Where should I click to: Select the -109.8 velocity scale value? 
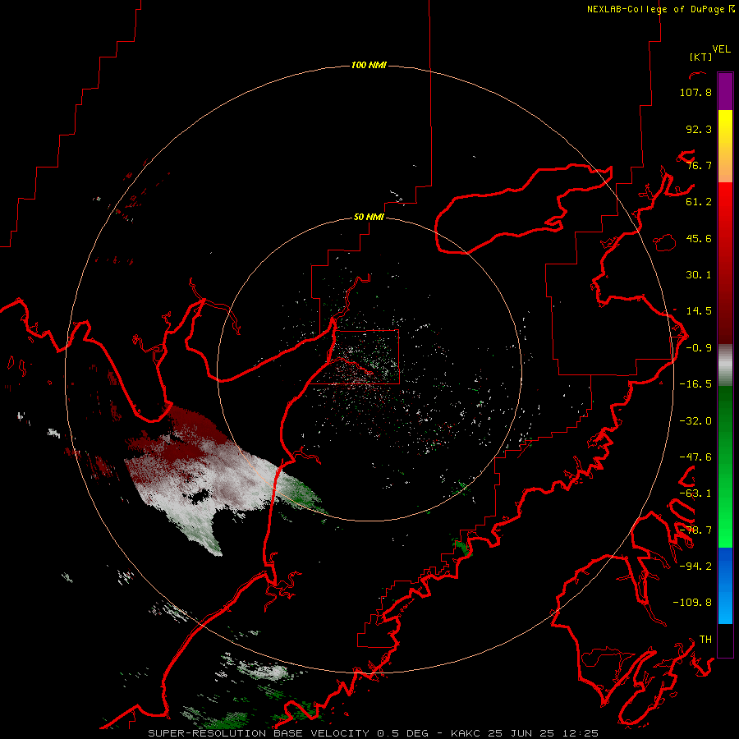pos(692,603)
